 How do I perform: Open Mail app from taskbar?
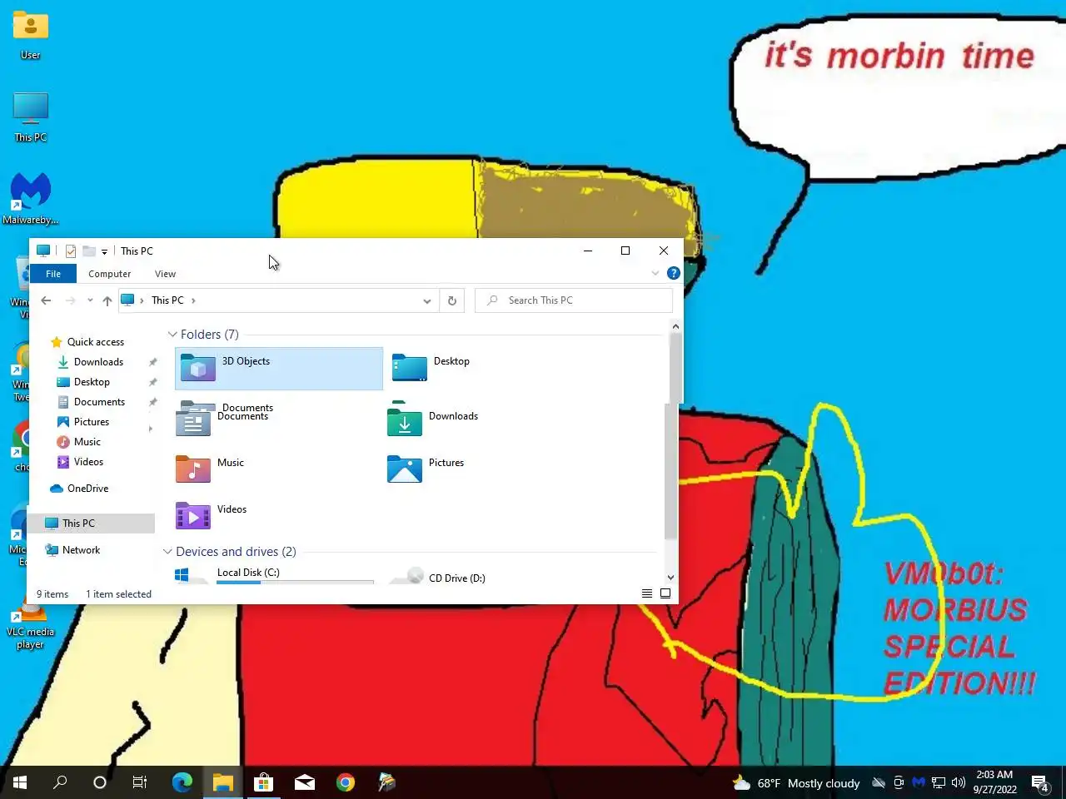[305, 782]
